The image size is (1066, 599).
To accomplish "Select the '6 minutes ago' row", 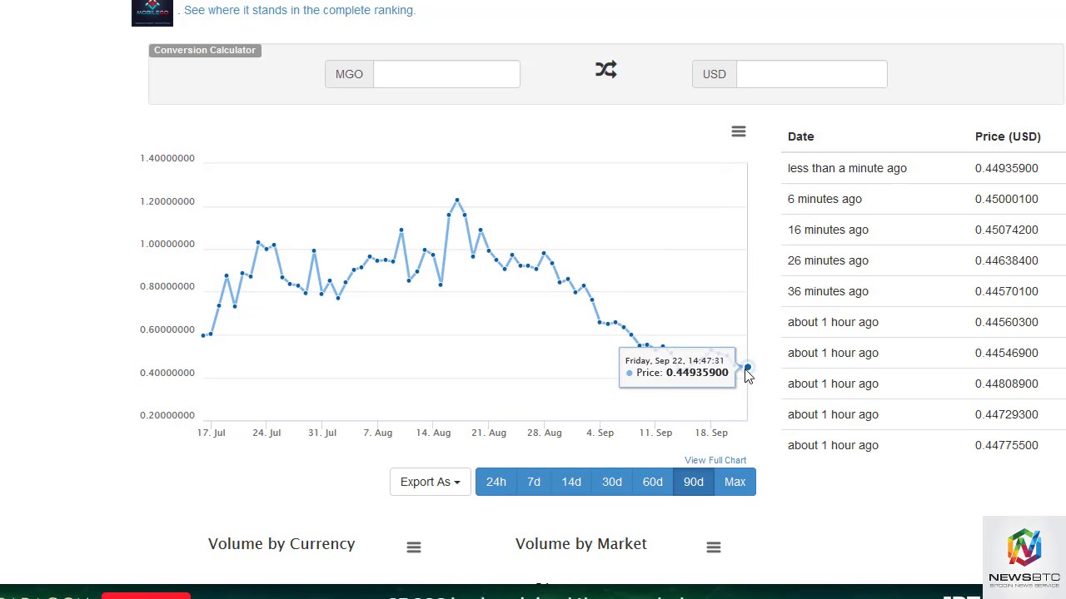I will tap(924, 199).
